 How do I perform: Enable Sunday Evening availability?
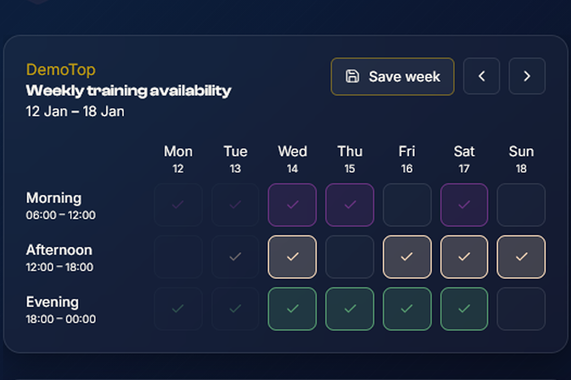521,309
